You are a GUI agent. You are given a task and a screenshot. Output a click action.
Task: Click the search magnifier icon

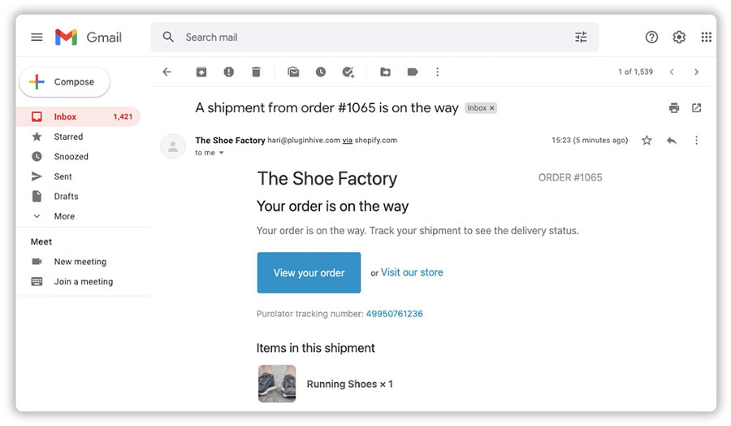(x=168, y=37)
